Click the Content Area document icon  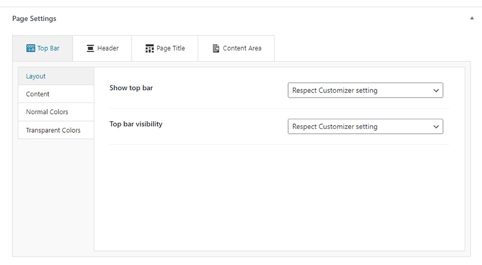[216, 48]
